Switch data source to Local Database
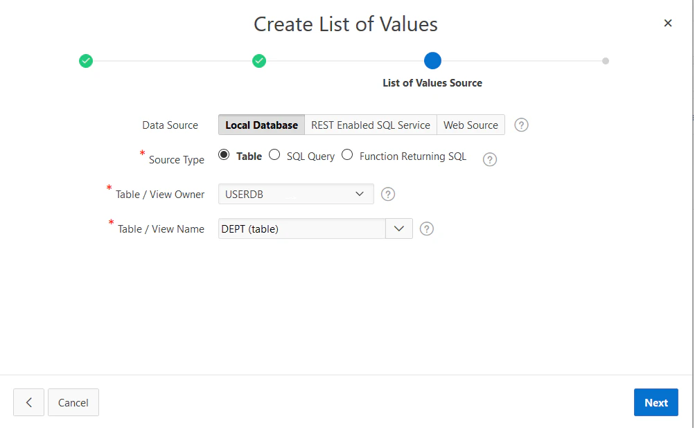Viewport: 695px width, 430px height. point(261,125)
